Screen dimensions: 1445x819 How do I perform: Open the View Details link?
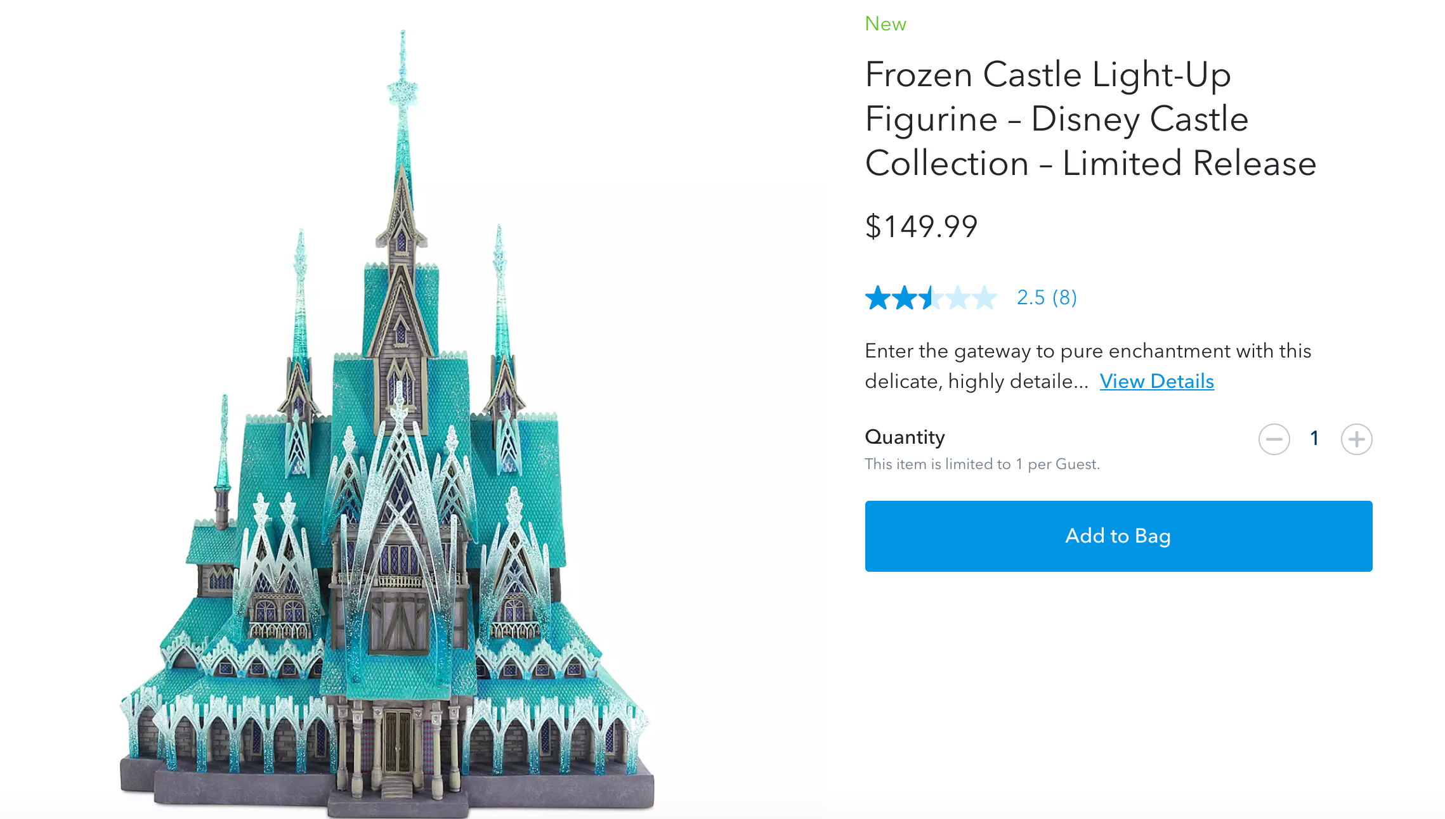click(x=1156, y=381)
